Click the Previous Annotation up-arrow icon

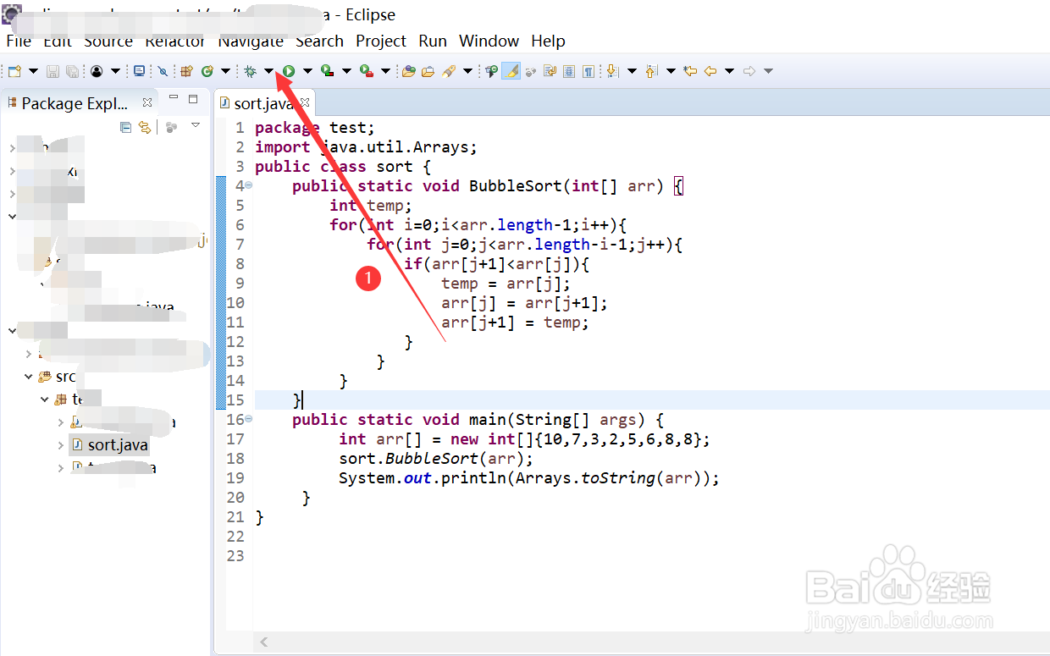point(651,71)
